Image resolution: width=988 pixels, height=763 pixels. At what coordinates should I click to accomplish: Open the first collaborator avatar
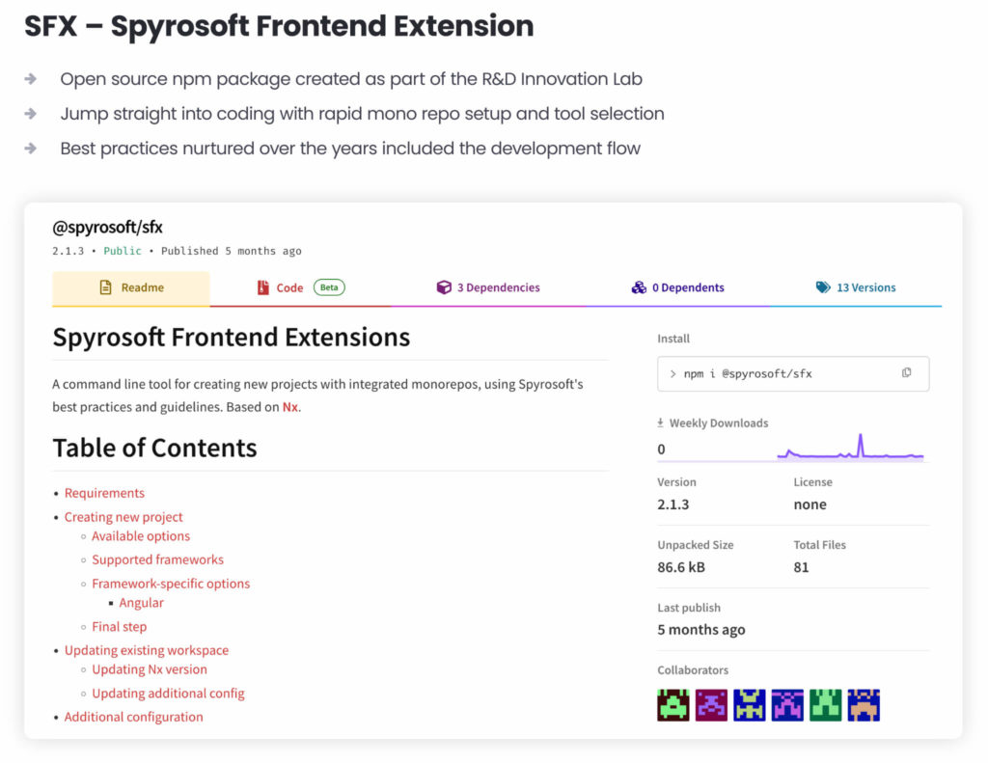click(x=672, y=704)
